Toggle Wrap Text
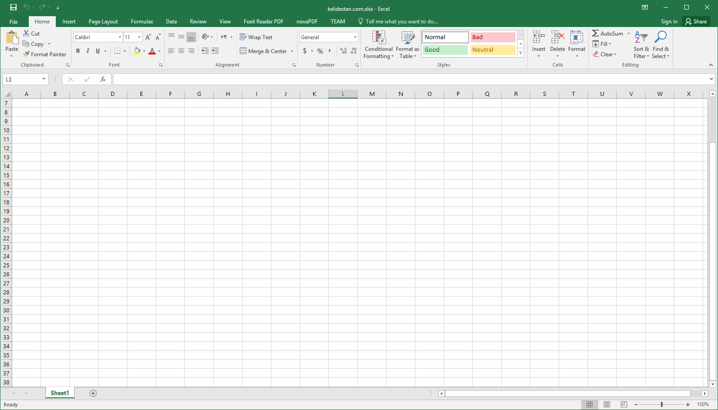Viewport: 718px width, 410px height. [256, 37]
